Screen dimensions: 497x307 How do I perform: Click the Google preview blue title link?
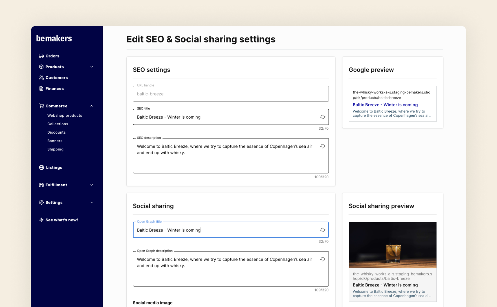coord(385,105)
